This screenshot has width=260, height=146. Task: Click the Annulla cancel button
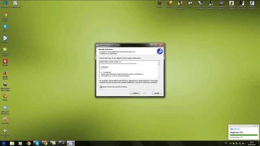coord(157,93)
